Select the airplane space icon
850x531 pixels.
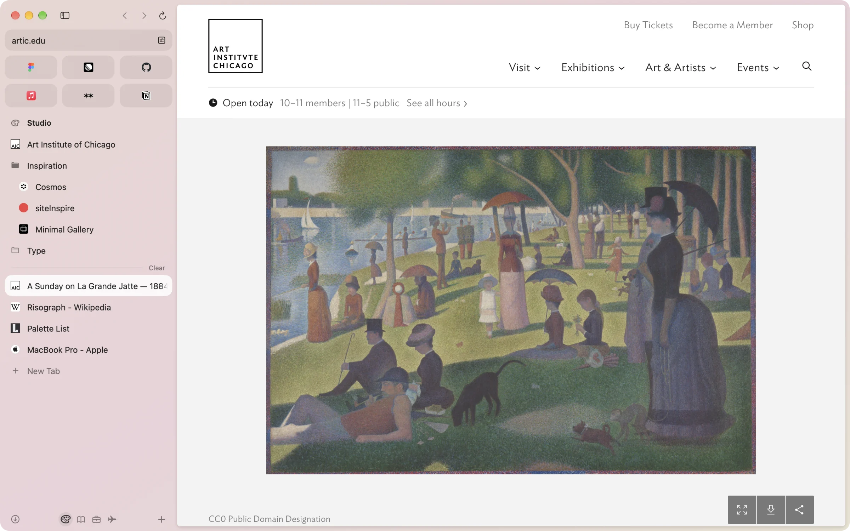click(x=112, y=519)
